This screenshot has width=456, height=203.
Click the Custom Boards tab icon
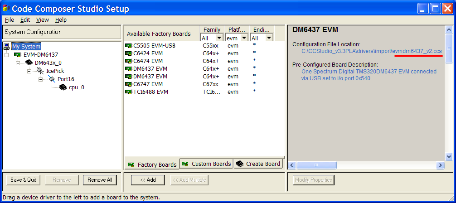pyautogui.click(x=185, y=164)
